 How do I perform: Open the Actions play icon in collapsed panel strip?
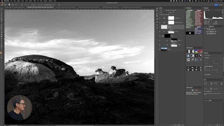[157, 11]
